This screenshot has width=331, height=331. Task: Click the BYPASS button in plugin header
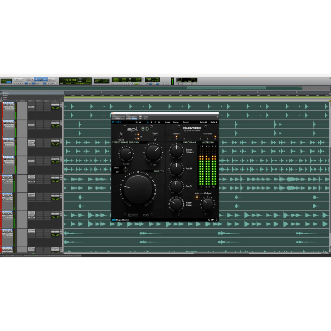[x=146, y=117]
